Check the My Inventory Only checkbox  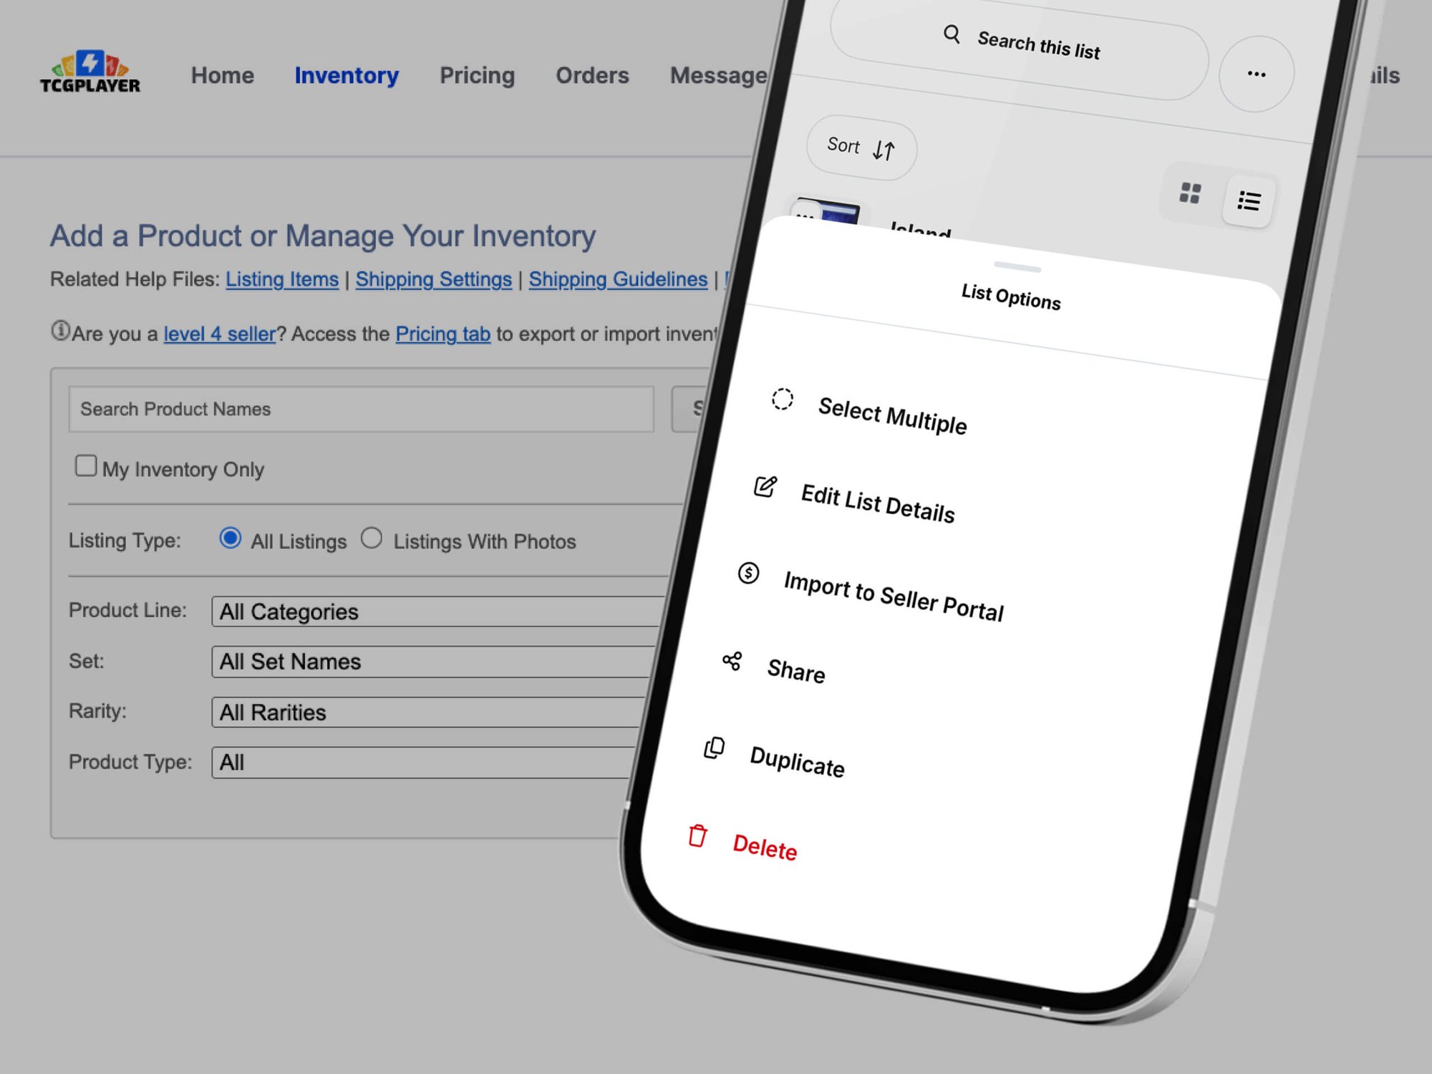86,466
